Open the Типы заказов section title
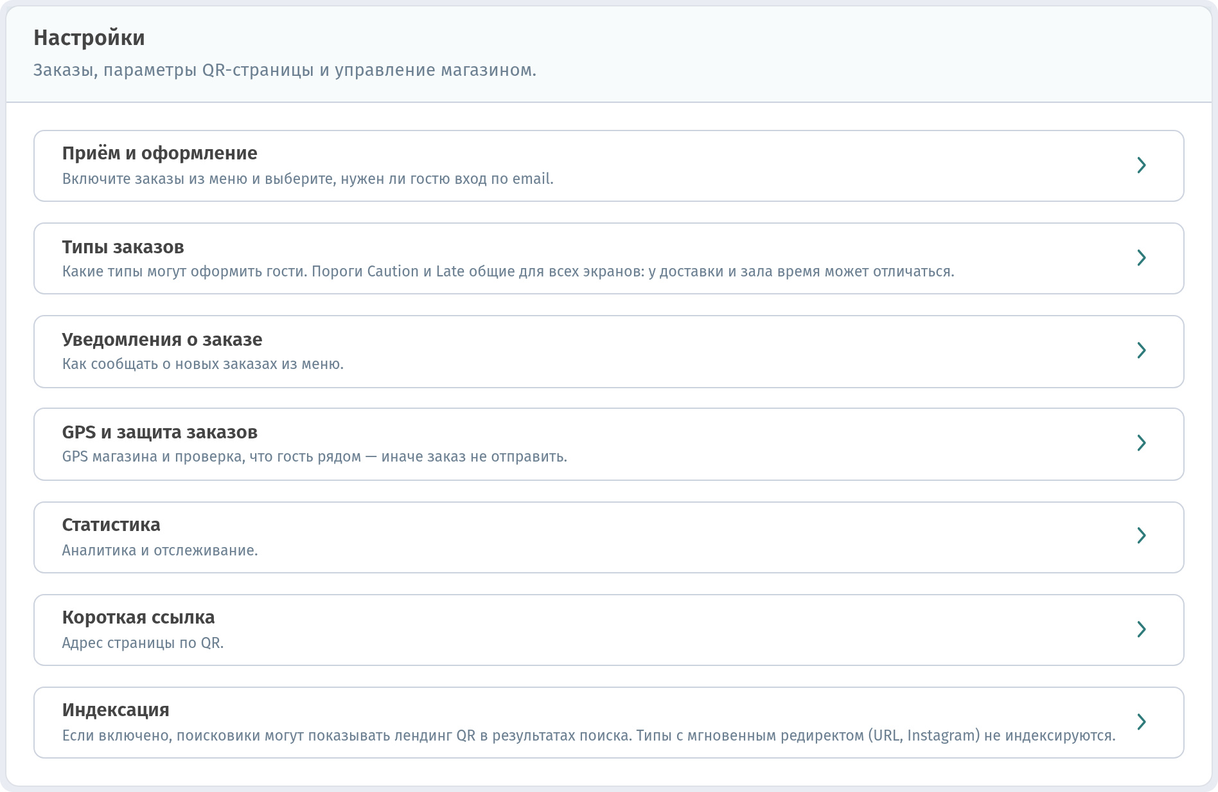The height and width of the screenshot is (792, 1218). 123,247
